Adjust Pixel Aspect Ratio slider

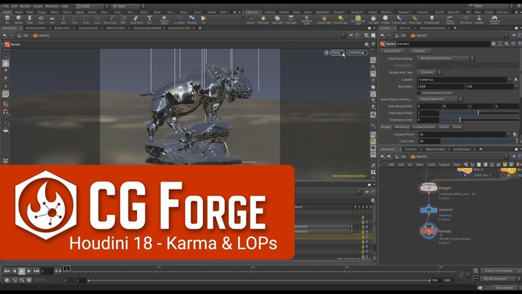tap(480, 113)
